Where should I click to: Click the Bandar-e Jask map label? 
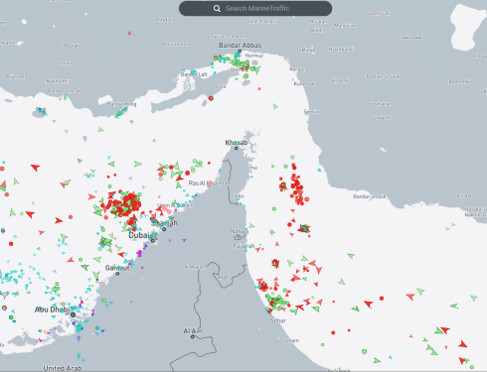tap(370, 196)
